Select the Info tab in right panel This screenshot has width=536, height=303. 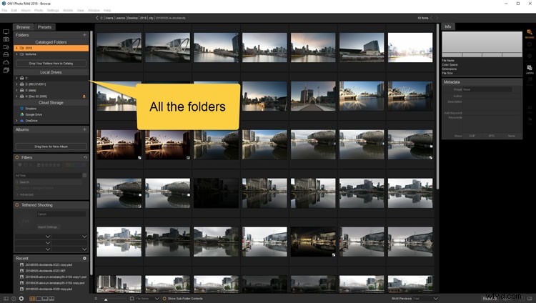point(448,26)
